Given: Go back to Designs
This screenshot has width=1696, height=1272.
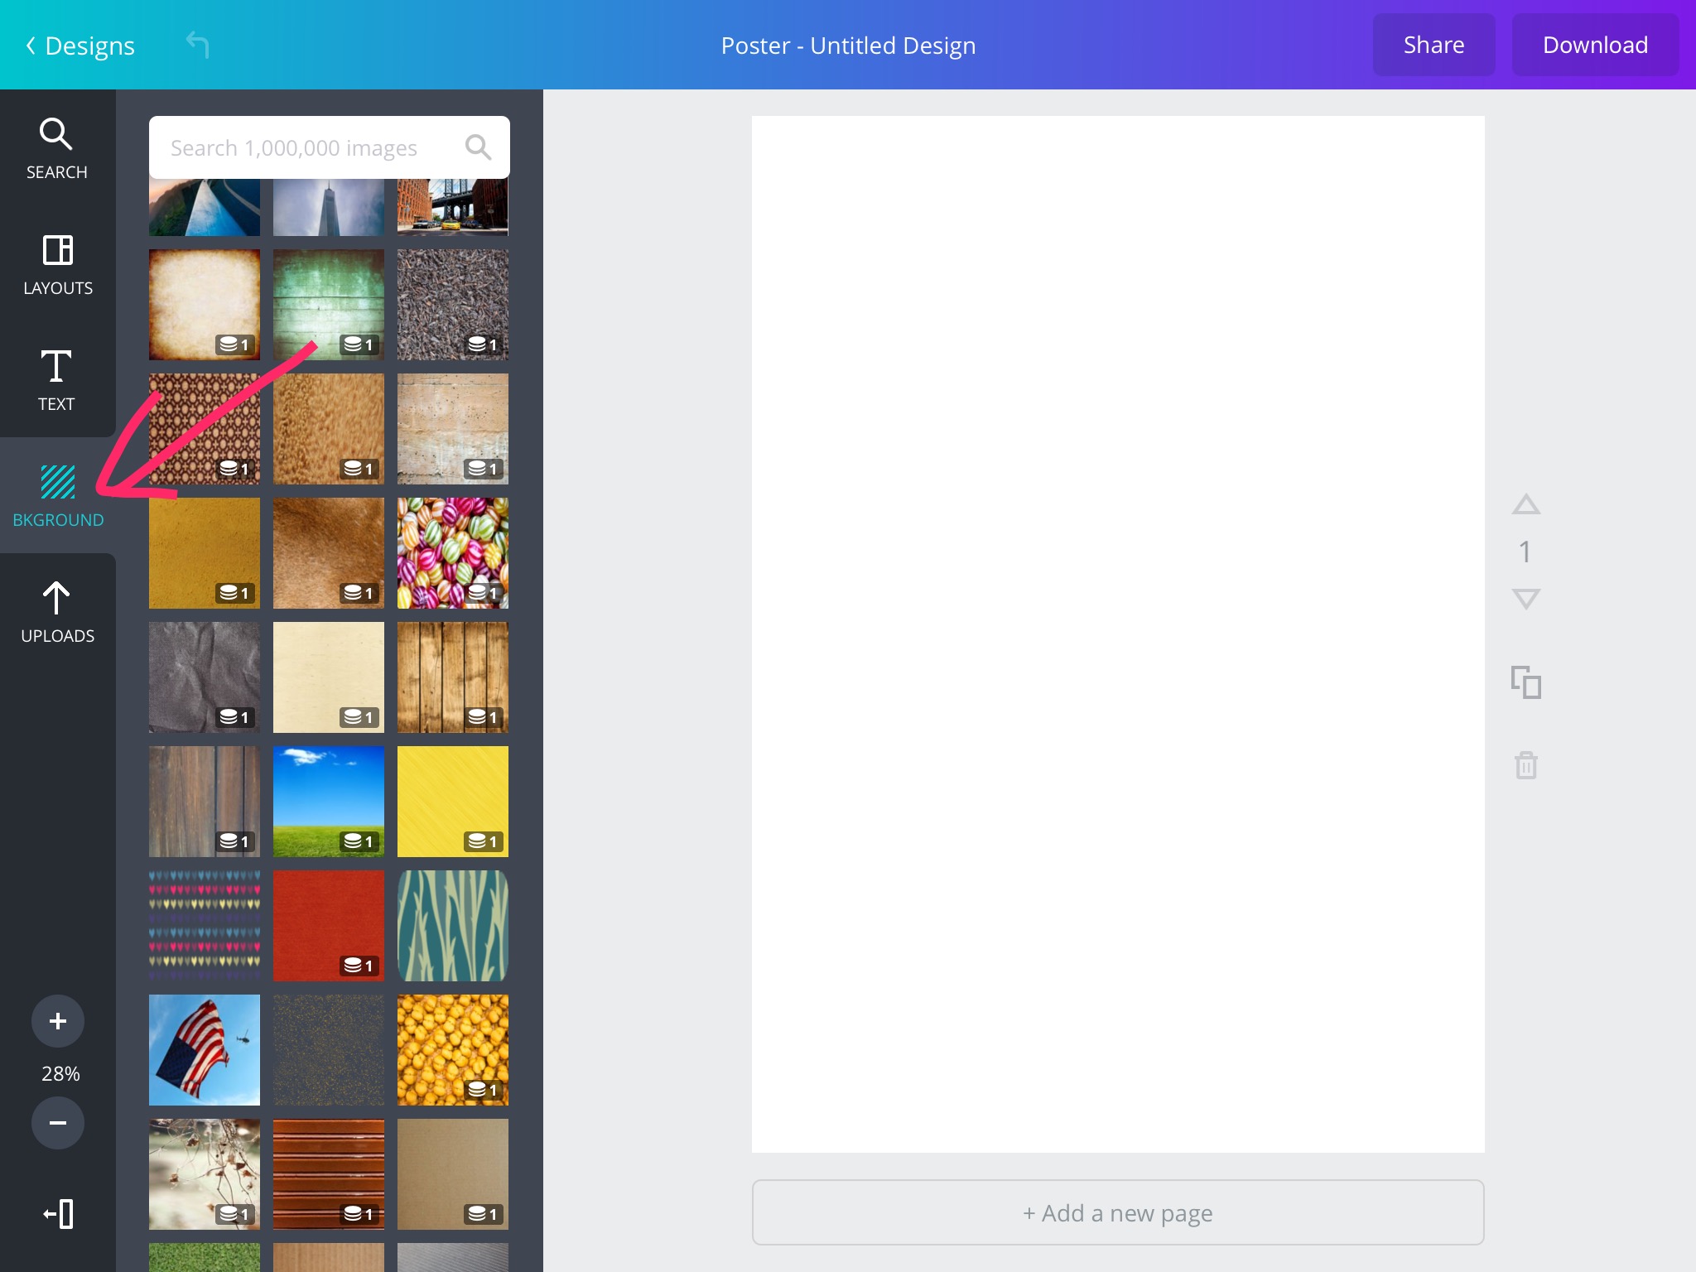Looking at the screenshot, I should point(80,46).
